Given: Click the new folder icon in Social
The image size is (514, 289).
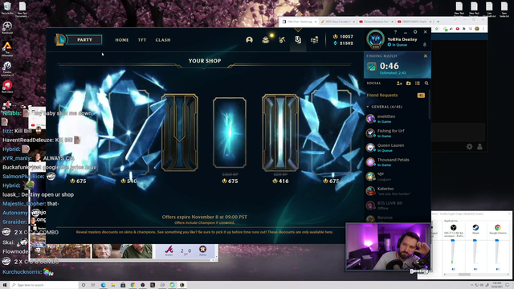Looking at the screenshot, I should pos(409,83).
